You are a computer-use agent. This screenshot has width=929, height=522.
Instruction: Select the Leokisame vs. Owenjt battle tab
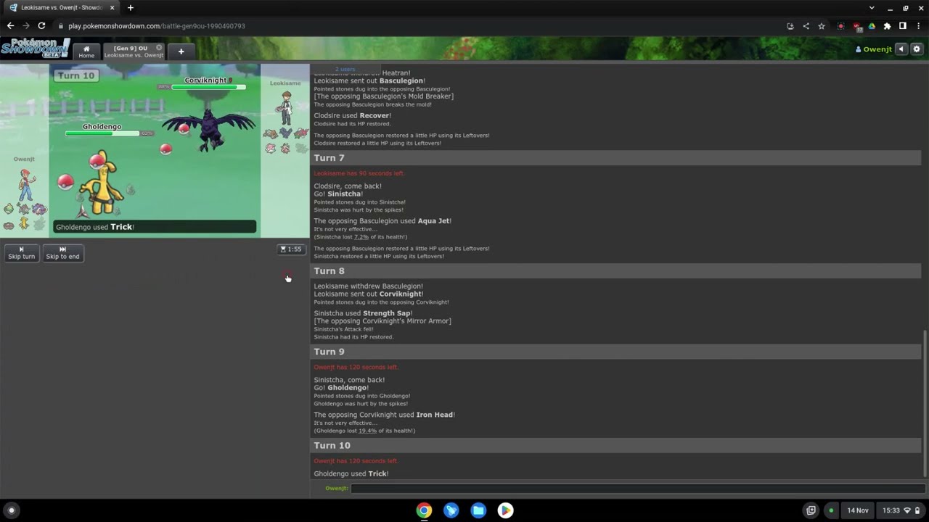[x=134, y=51]
